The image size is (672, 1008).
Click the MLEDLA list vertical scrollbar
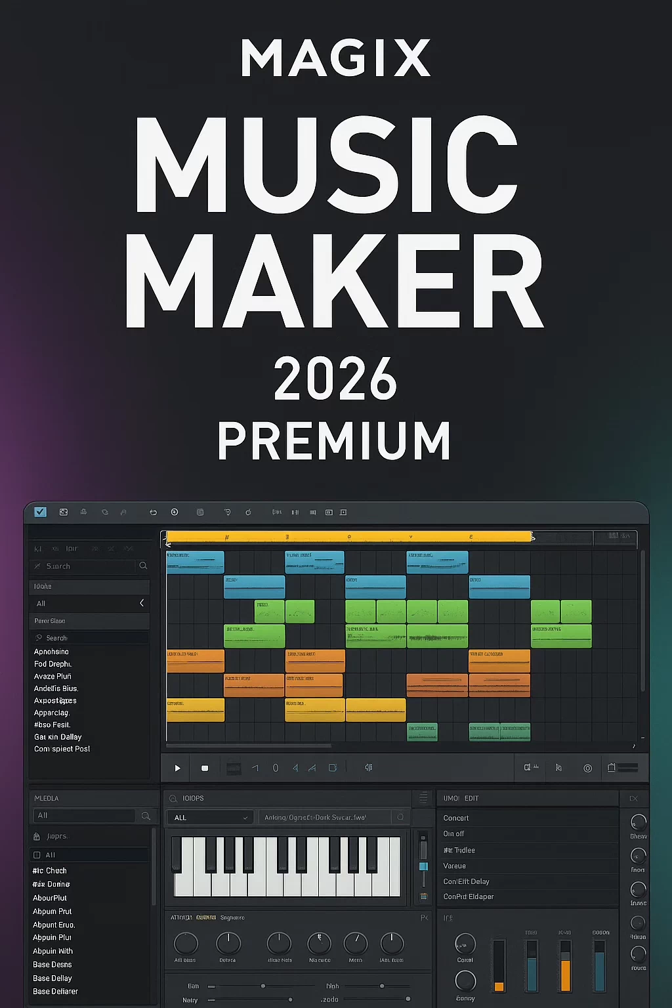[x=154, y=866]
